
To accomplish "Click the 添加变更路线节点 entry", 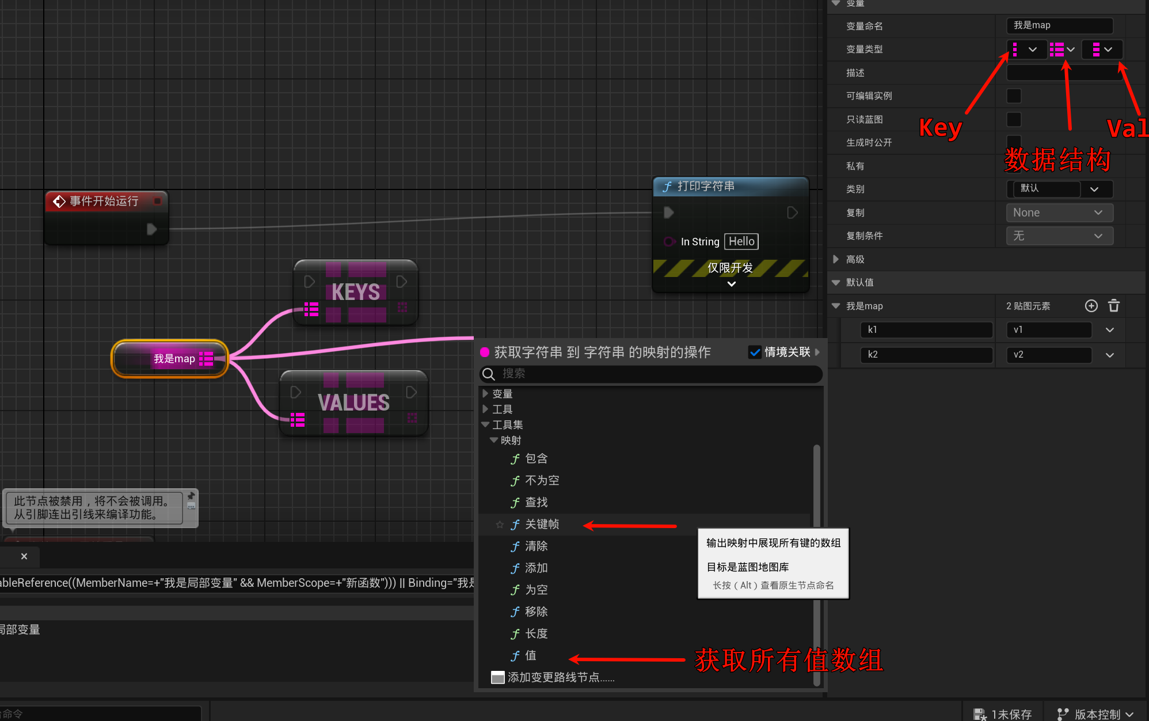I will tap(560, 677).
